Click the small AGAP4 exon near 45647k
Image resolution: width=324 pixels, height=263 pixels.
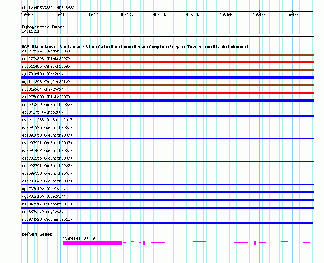tap(255, 243)
